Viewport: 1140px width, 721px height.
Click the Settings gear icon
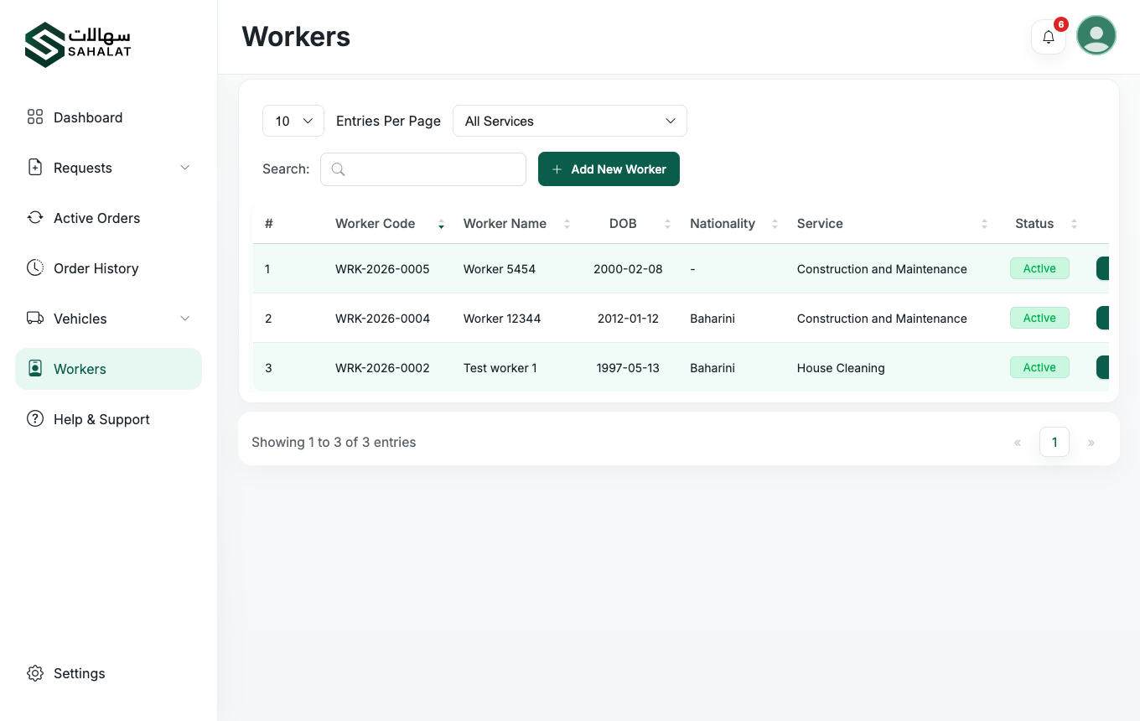[x=35, y=673]
